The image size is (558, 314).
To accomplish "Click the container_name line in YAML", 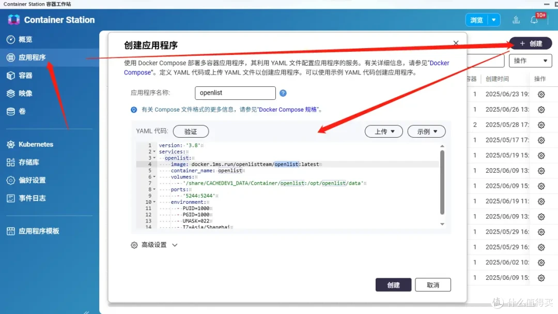I will point(206,171).
